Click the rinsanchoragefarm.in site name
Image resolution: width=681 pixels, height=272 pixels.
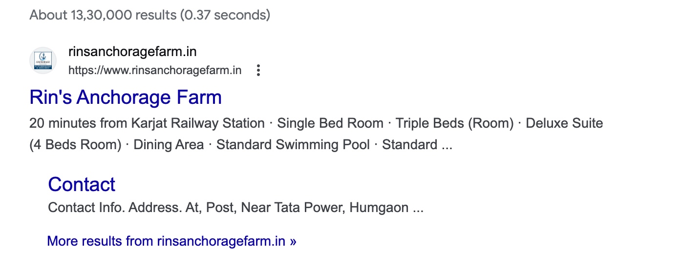coord(132,52)
